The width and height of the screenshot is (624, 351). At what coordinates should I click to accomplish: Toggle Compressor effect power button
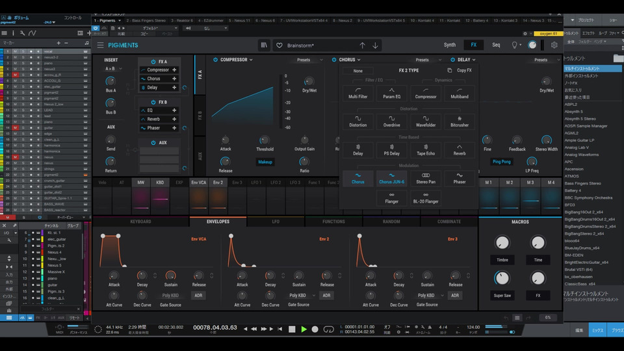tap(215, 60)
